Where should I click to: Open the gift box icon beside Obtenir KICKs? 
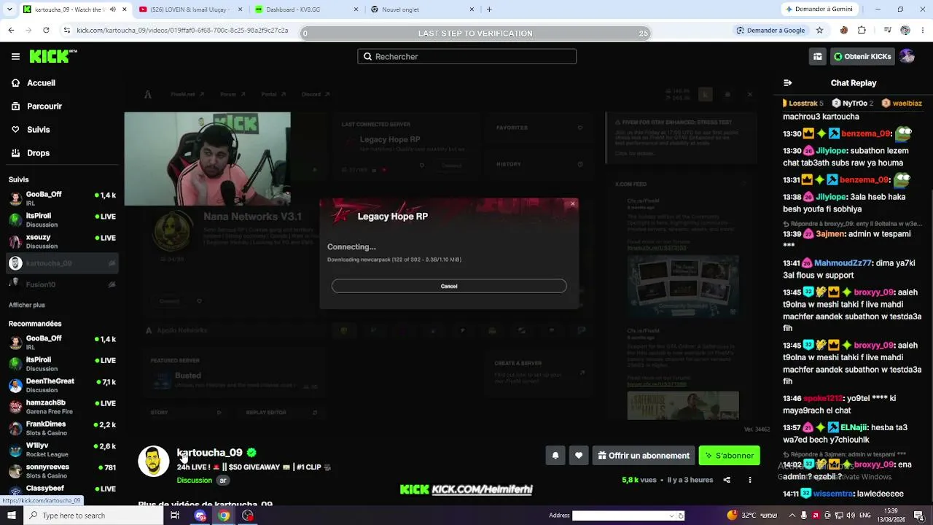pyautogui.click(x=818, y=56)
